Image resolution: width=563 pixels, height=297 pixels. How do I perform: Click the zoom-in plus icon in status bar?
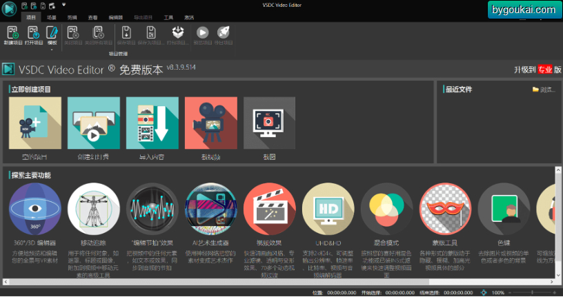click(x=555, y=293)
